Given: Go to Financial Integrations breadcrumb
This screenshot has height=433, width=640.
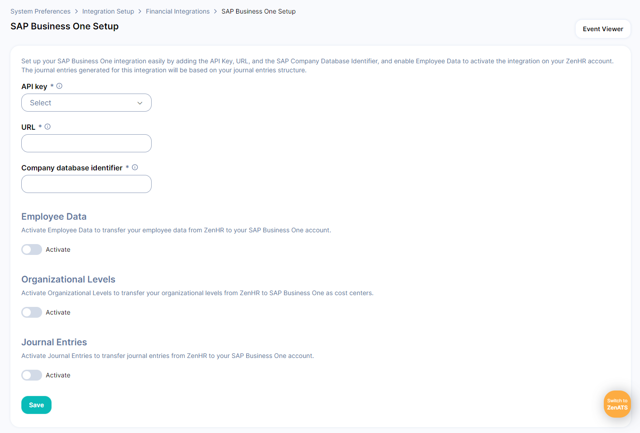Looking at the screenshot, I should (178, 11).
